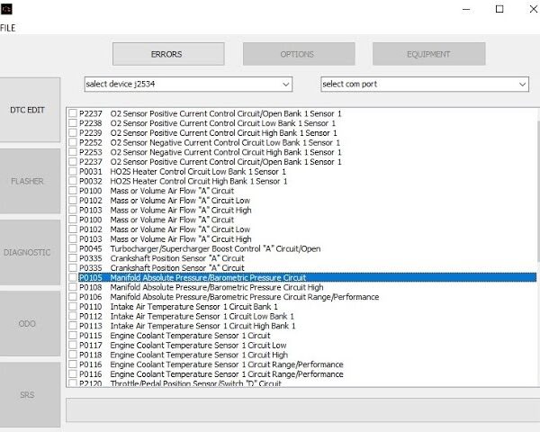The height and width of the screenshot is (432, 540).
Task: Minimize the application window
Action: click(466, 9)
